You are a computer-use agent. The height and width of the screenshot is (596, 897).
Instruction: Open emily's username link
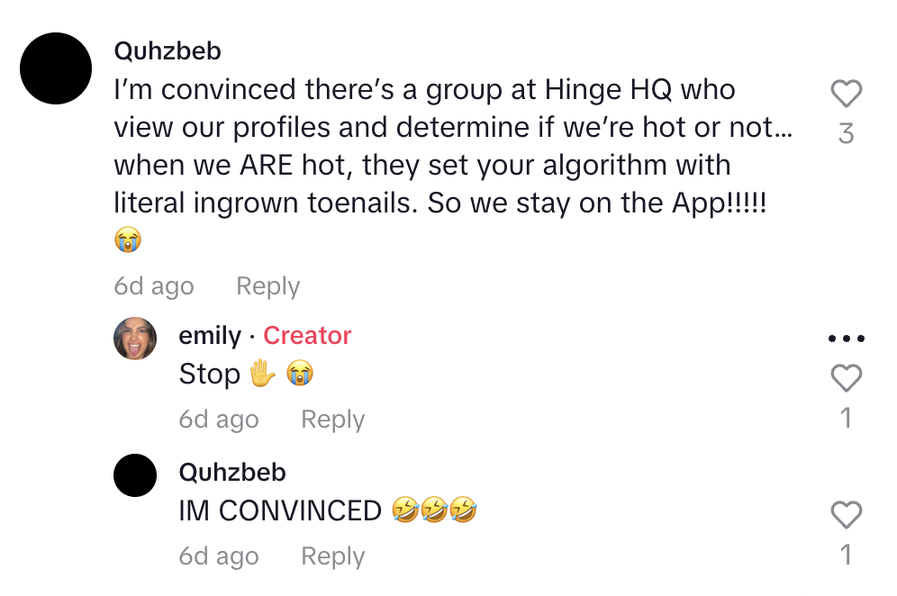[210, 335]
